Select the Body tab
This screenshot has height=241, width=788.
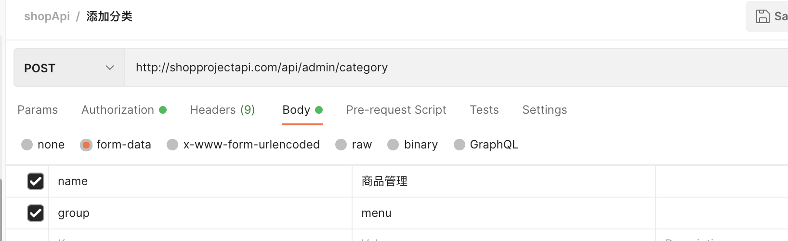[297, 110]
